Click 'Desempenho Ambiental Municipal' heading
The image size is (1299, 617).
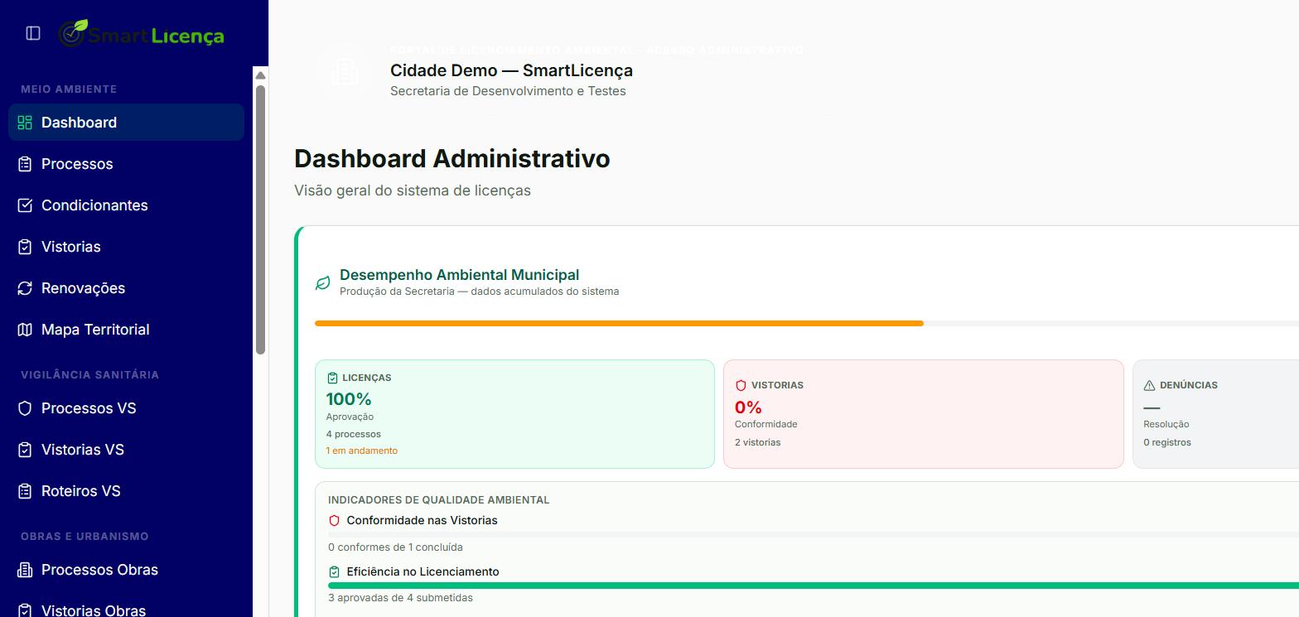coord(460,275)
